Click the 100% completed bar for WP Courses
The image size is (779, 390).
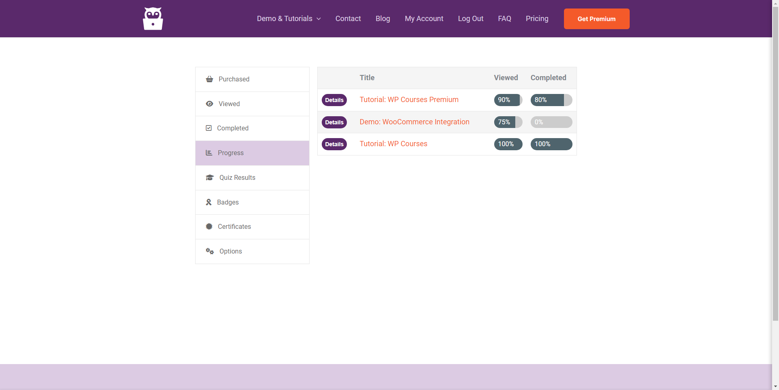[x=551, y=144]
